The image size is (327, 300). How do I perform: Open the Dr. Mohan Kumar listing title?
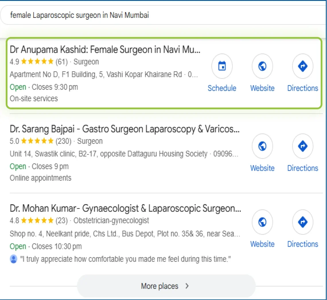[125, 209]
